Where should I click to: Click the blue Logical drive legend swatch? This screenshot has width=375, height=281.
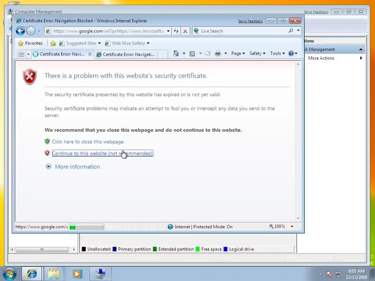[225, 249]
